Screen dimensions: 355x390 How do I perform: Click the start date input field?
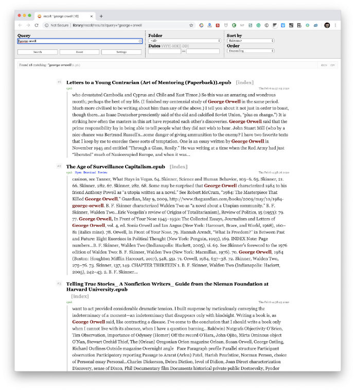tap(165, 51)
